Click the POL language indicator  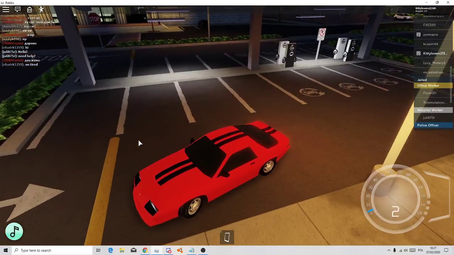[x=421, y=250]
